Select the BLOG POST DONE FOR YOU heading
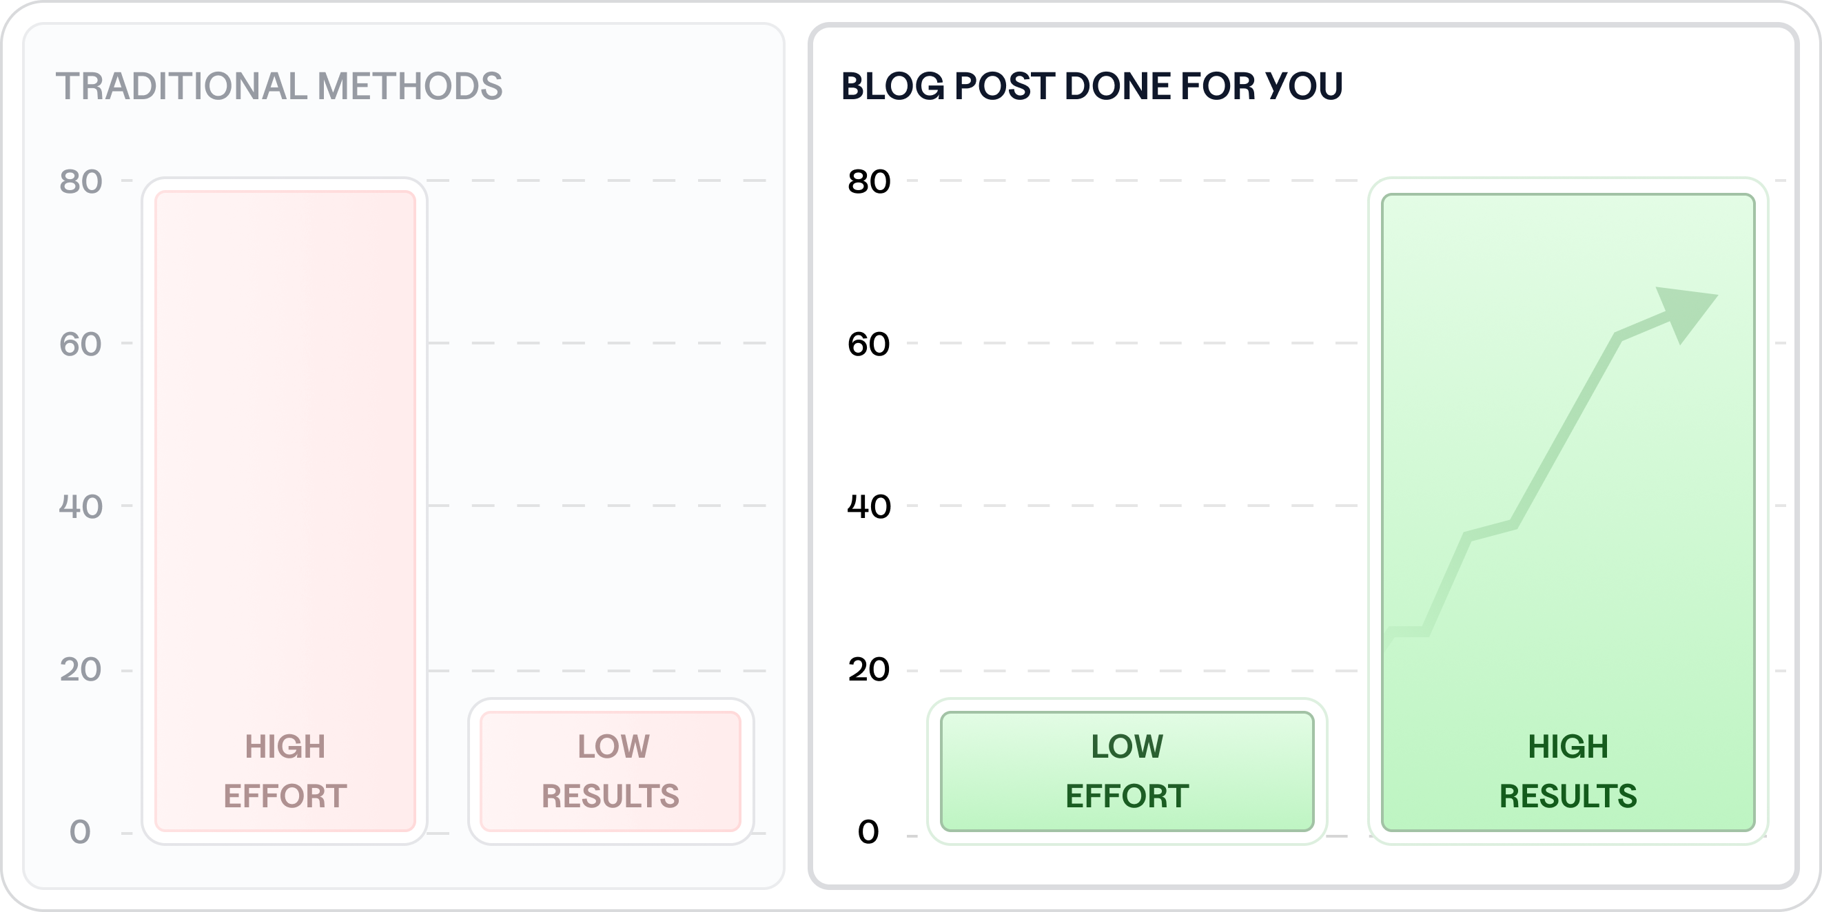The width and height of the screenshot is (1822, 912). point(1092,86)
